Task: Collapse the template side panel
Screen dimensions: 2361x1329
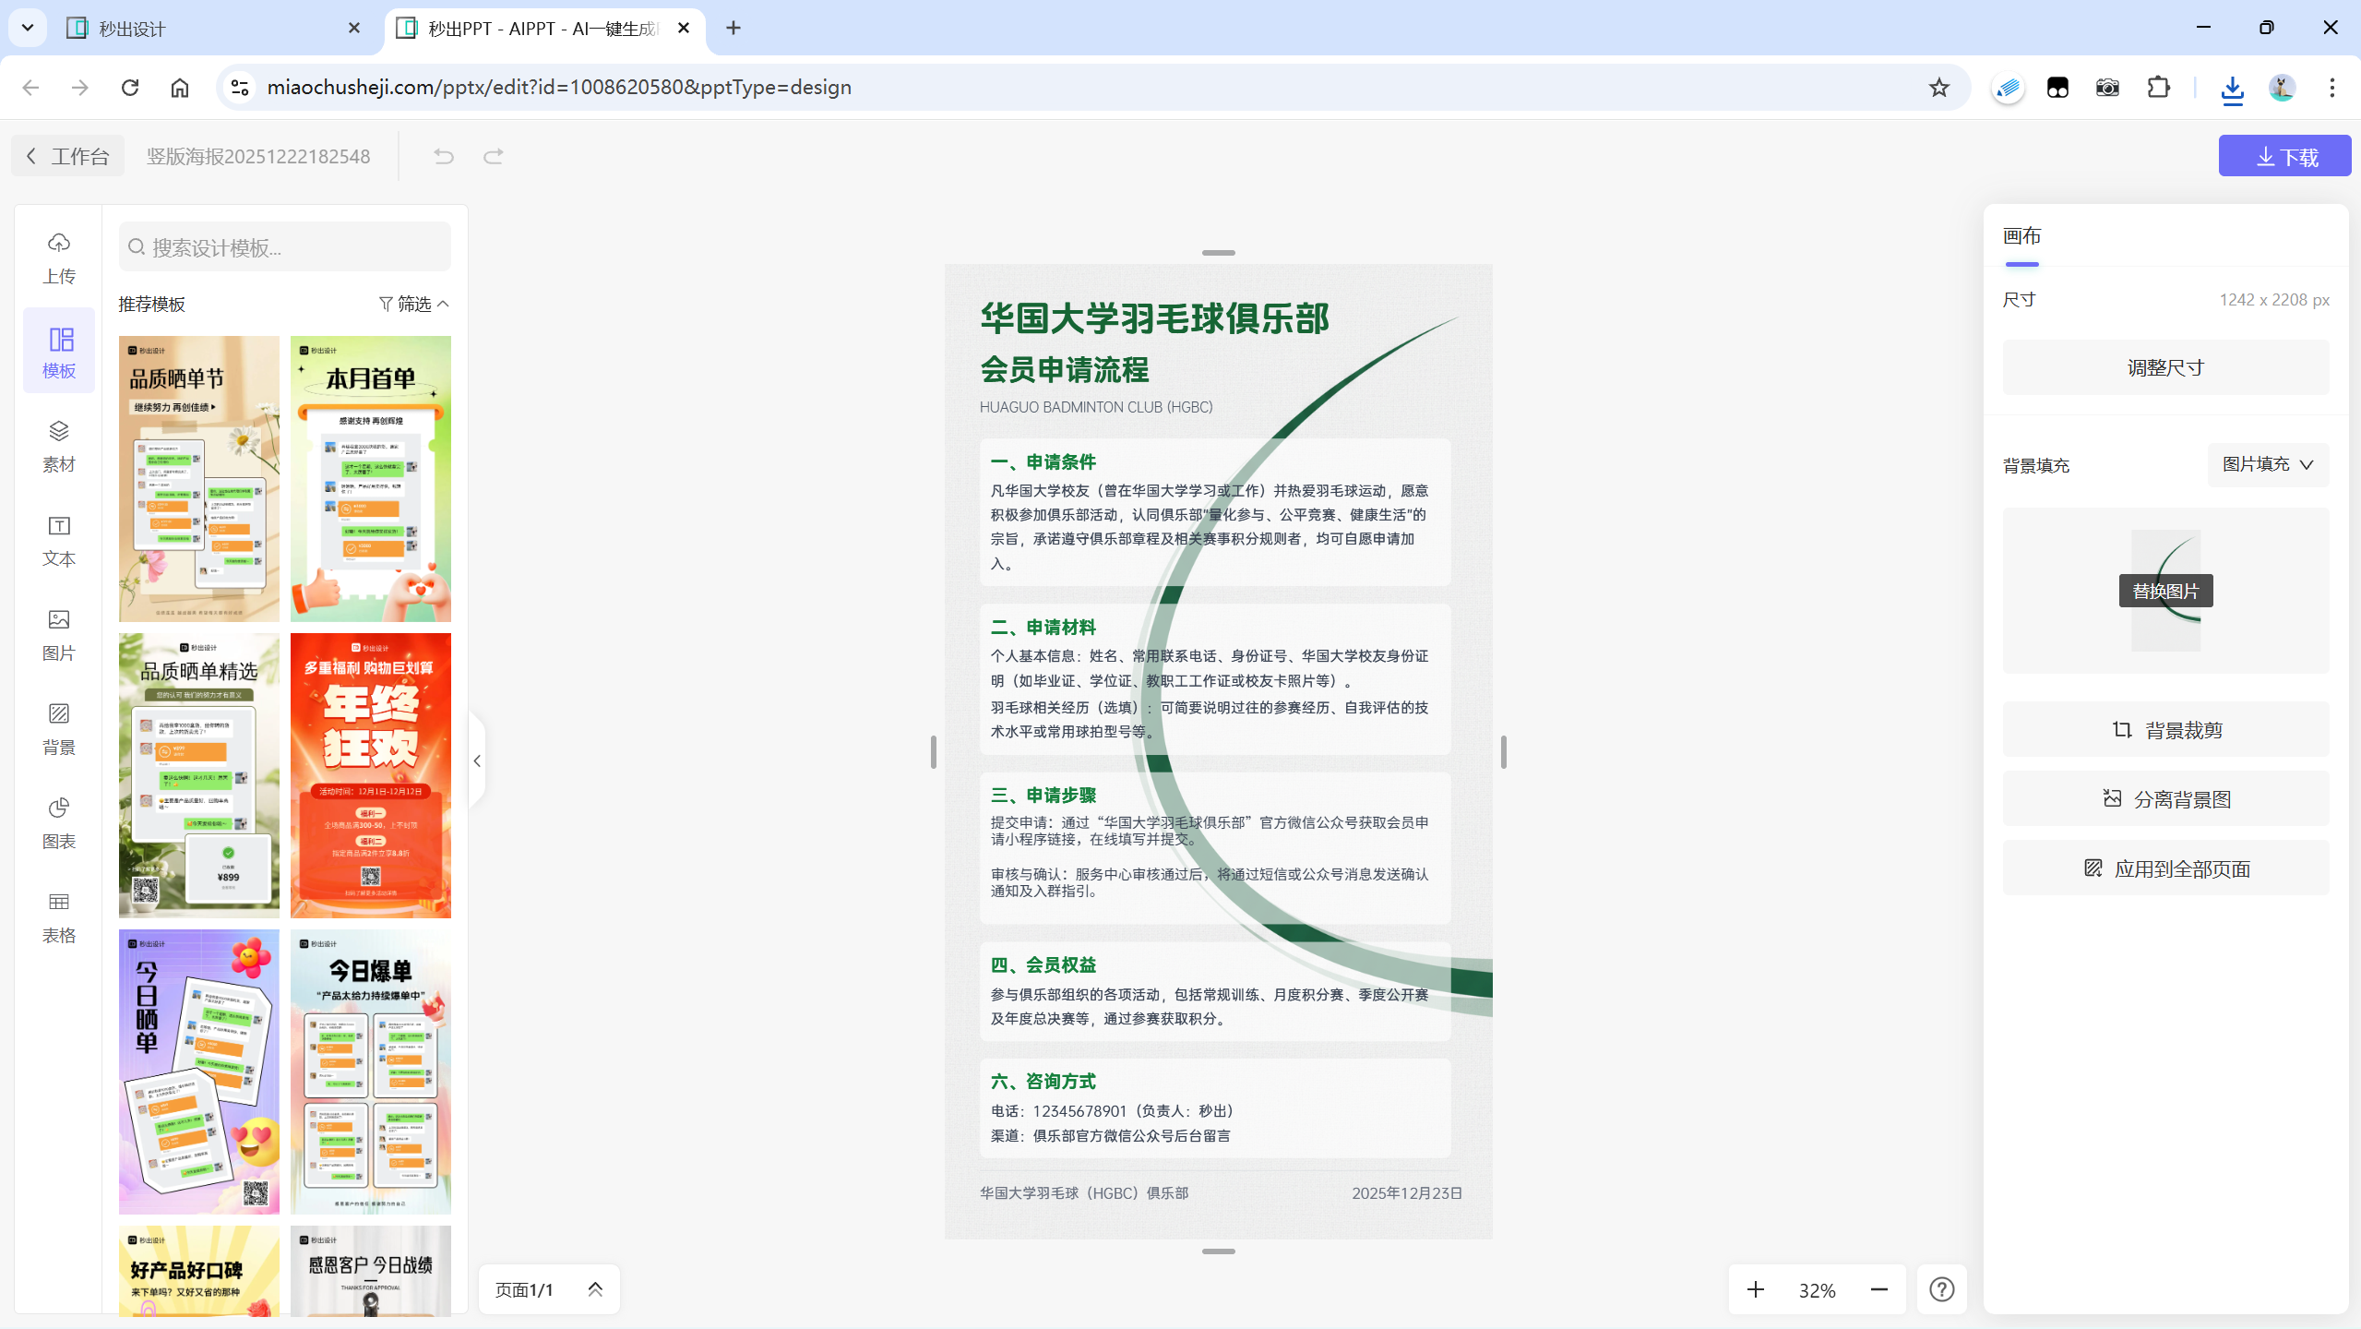Action: [x=477, y=760]
